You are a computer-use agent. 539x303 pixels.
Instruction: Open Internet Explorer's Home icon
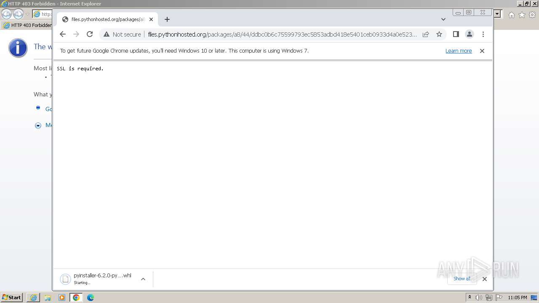click(x=511, y=15)
